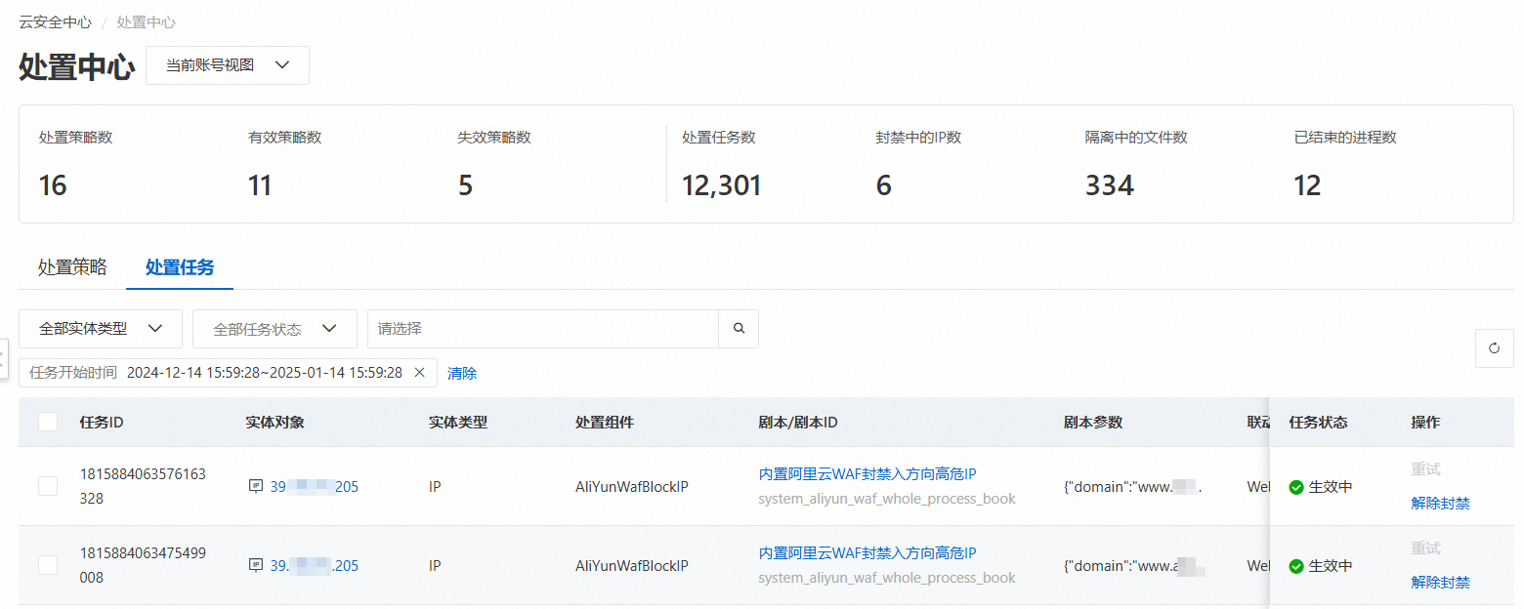
Task: Click first row 剧本参数 domain JSON
Action: point(1133,486)
